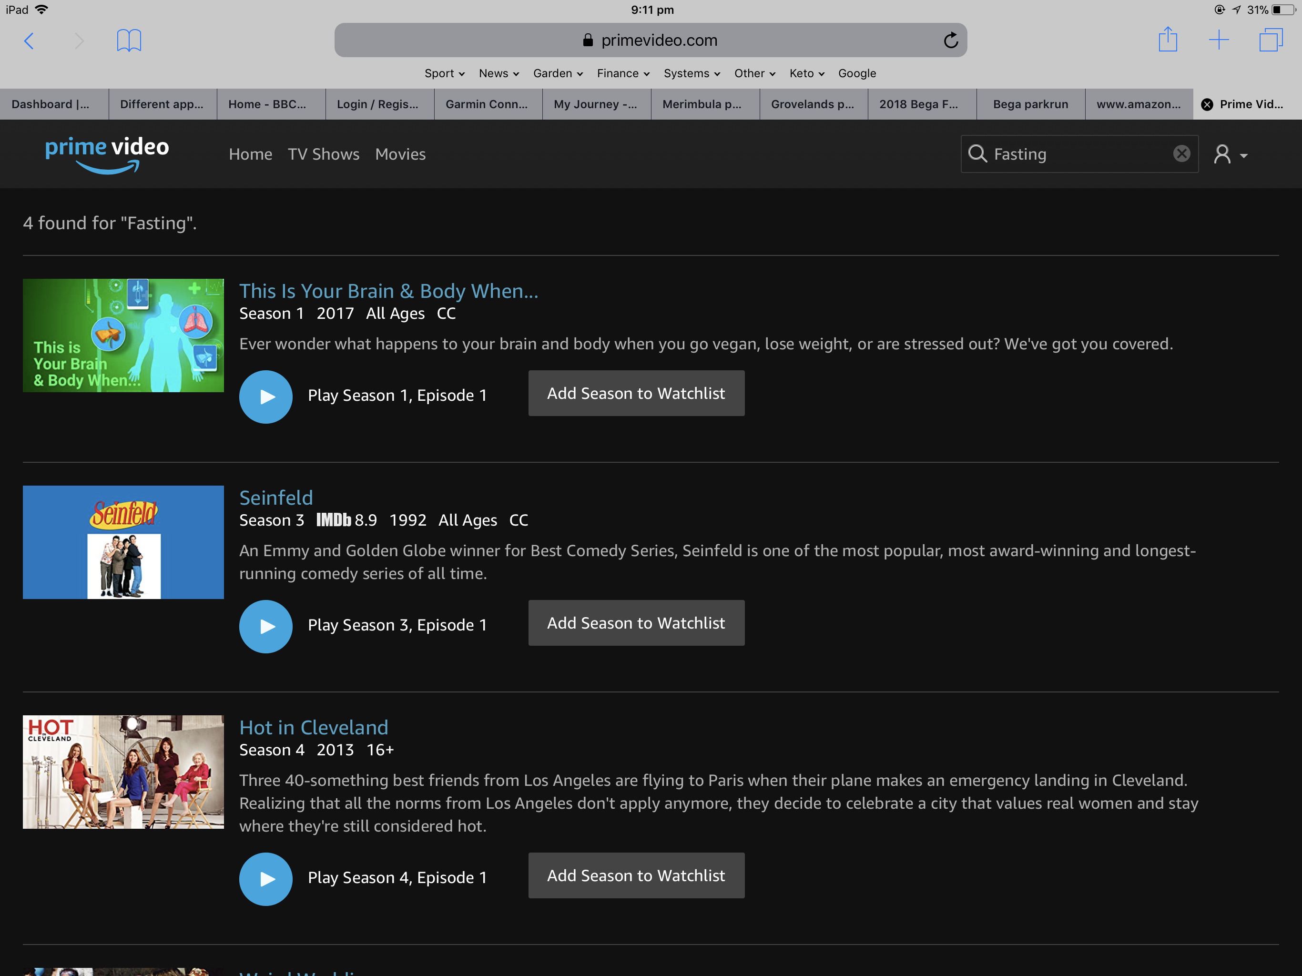Switch to the Bega parkrun tab
This screenshot has width=1302, height=976.
[1031, 104]
